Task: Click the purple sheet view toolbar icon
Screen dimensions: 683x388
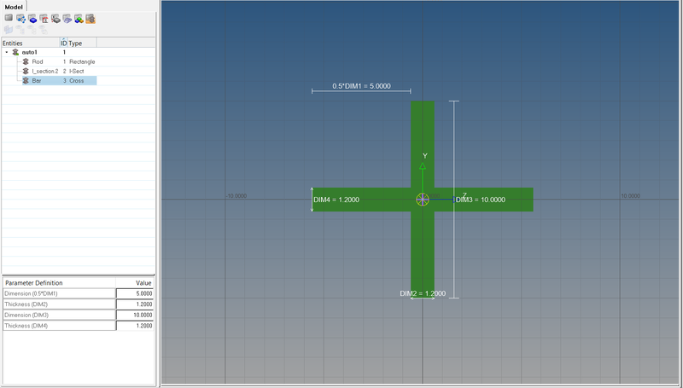Action: pos(67,18)
